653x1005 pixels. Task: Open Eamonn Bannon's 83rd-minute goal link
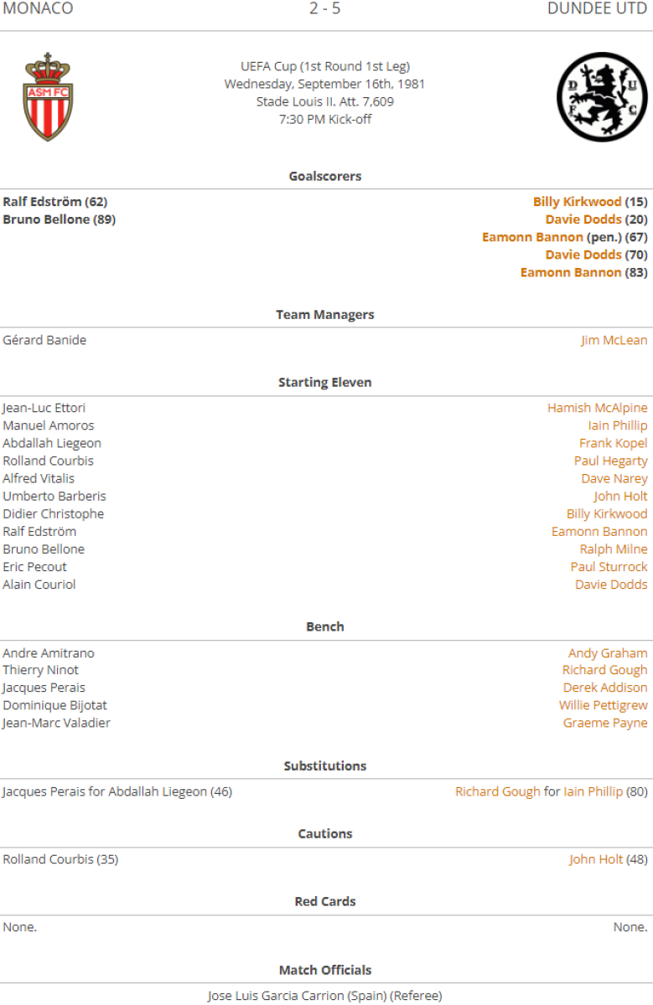coord(570,272)
